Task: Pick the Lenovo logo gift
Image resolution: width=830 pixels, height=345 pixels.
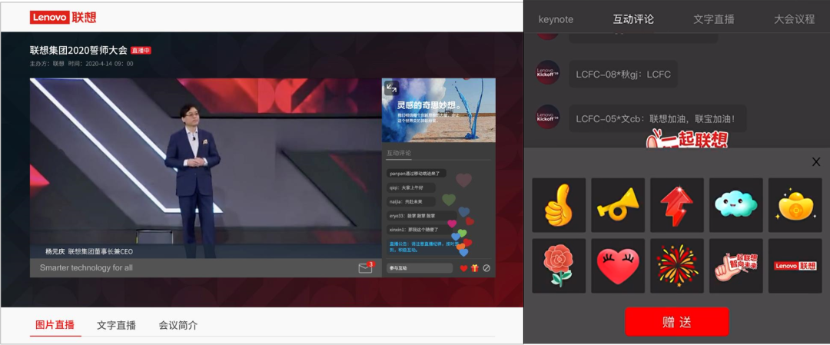Action: [x=795, y=265]
